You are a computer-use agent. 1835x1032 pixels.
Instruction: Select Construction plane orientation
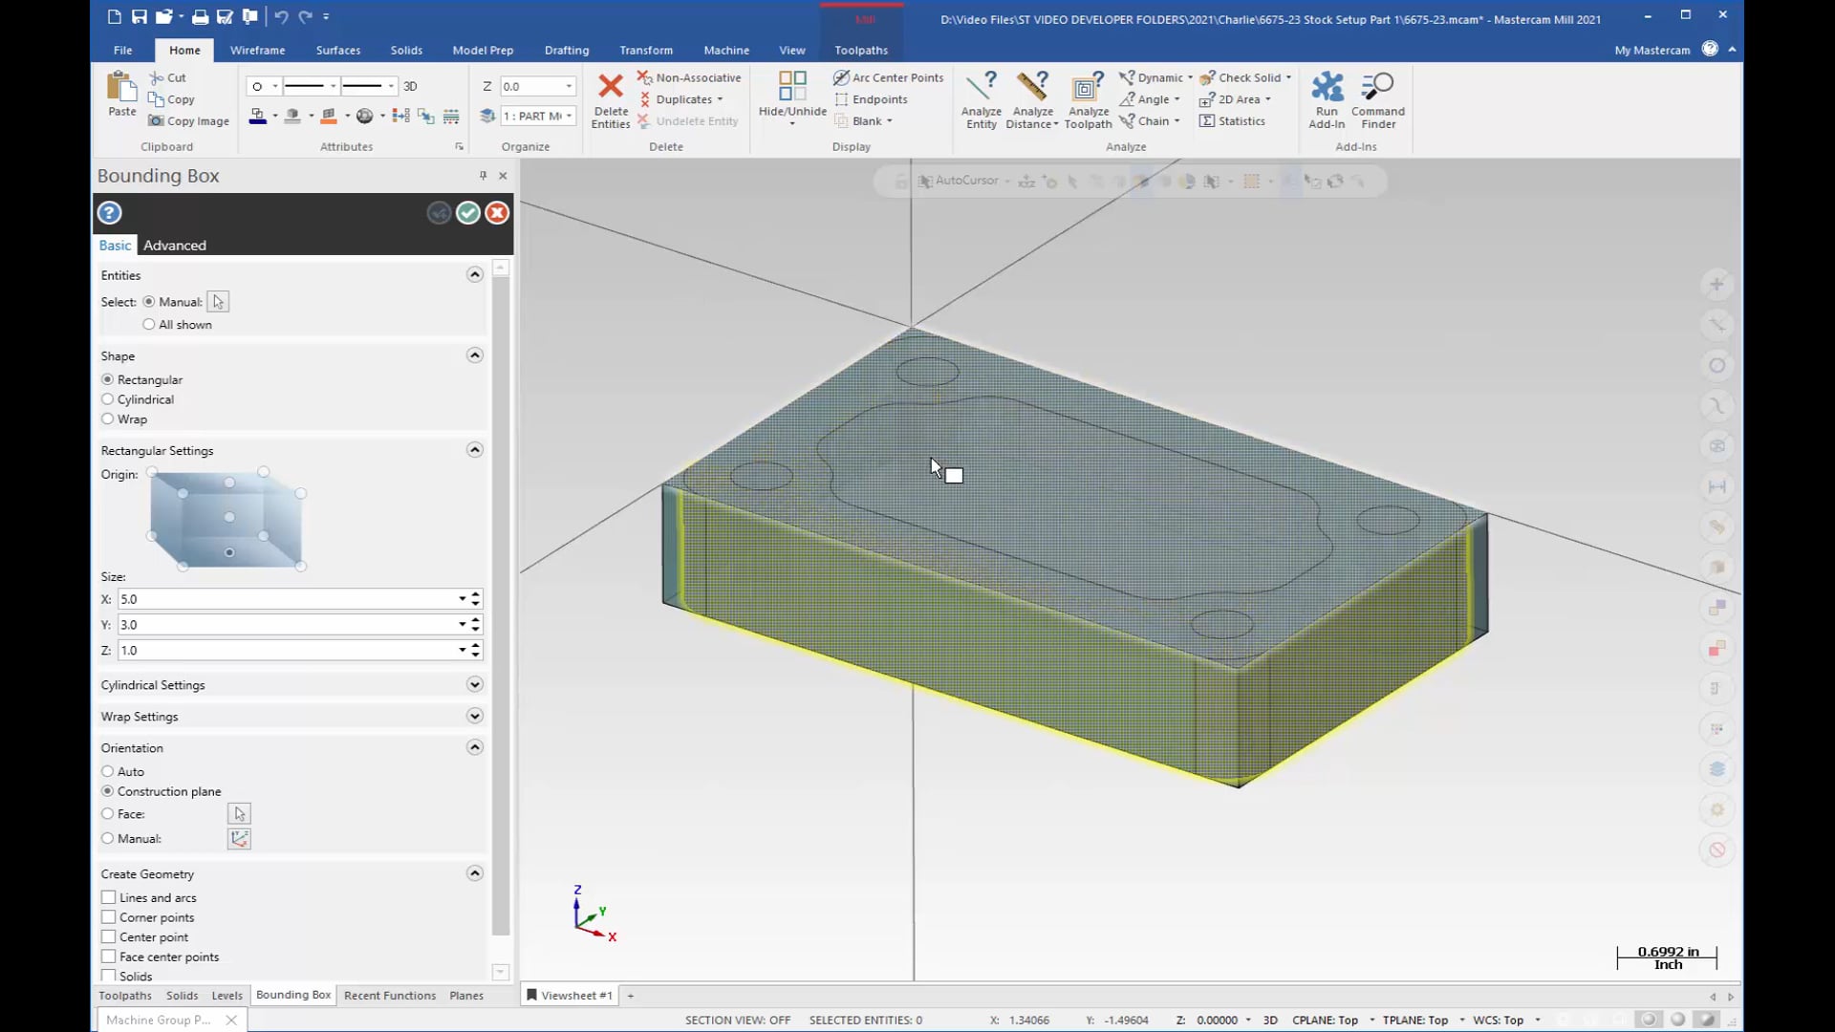click(107, 790)
